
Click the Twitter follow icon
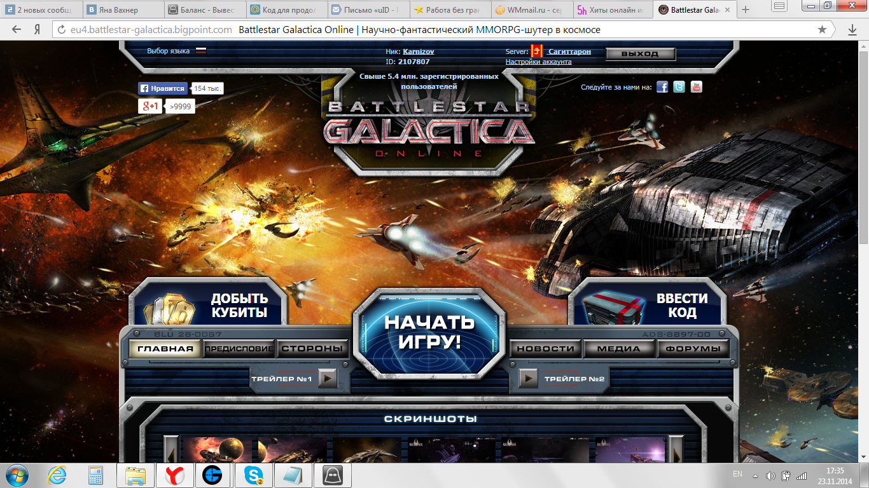coord(679,87)
